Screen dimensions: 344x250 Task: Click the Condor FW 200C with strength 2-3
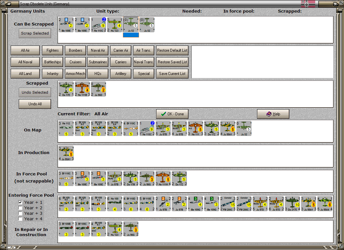228,204
